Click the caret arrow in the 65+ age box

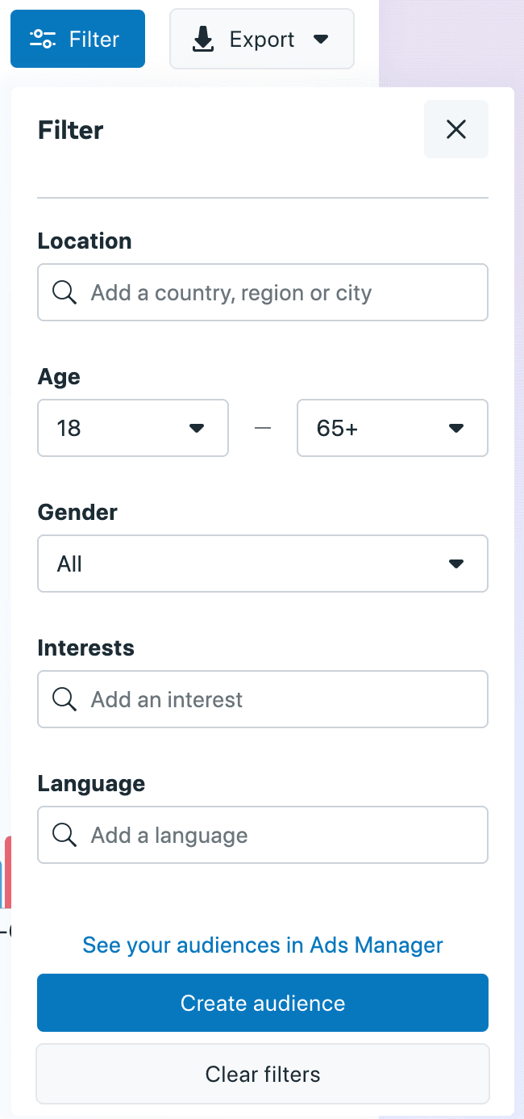[x=456, y=428]
